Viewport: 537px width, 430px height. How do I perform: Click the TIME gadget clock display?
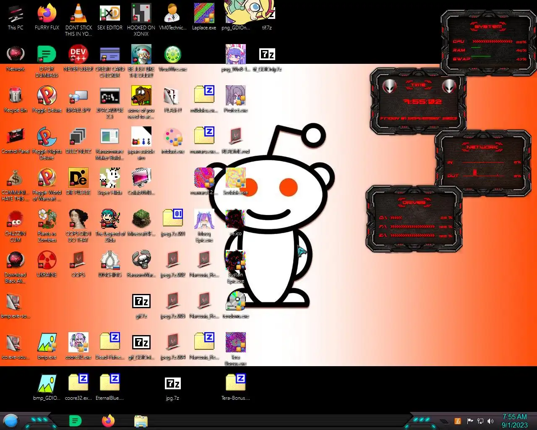point(419,101)
